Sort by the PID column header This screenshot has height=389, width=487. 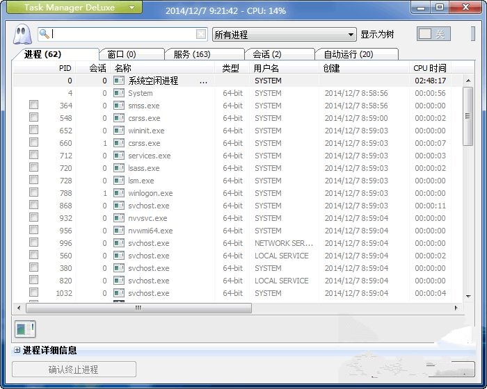pos(65,68)
